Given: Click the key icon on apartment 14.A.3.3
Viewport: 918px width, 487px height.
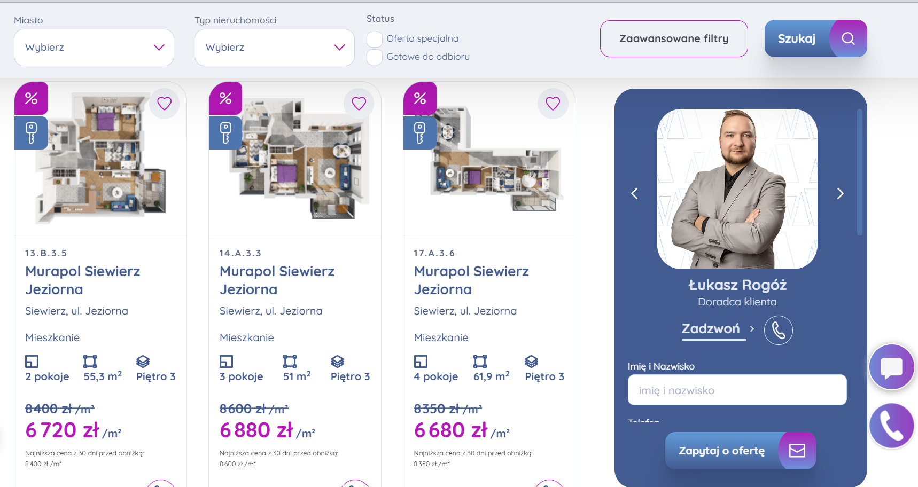Looking at the screenshot, I should [x=225, y=132].
